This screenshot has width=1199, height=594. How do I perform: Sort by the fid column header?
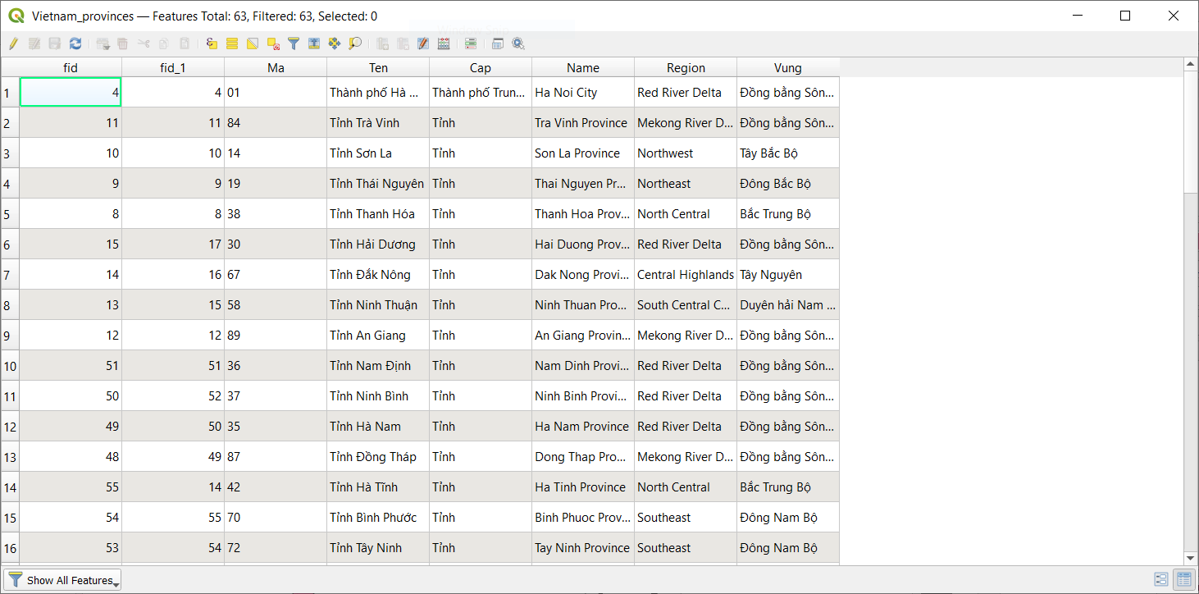[71, 67]
